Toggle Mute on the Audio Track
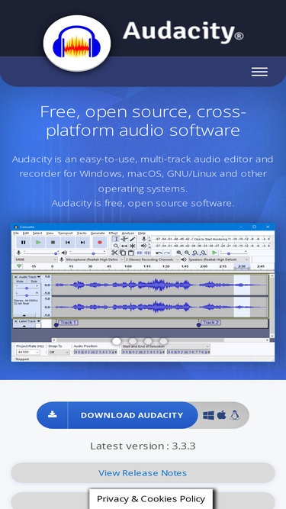286x509 pixels. point(20,281)
